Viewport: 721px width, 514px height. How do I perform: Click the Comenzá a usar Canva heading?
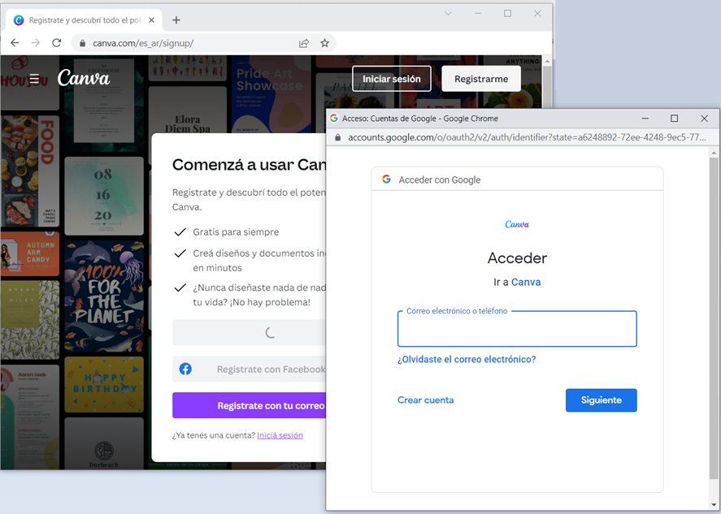click(x=249, y=165)
